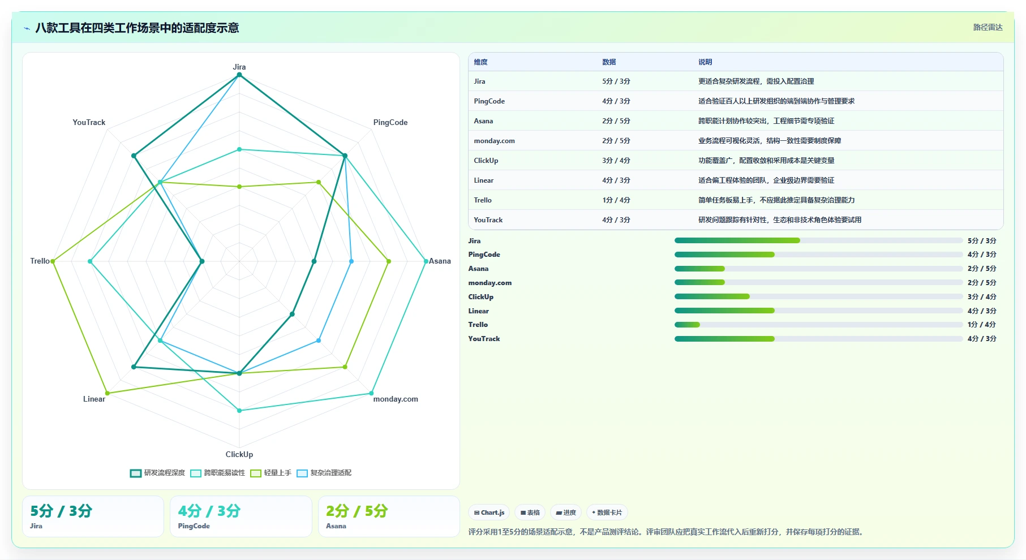Select the PingCode progress bar

(818, 255)
